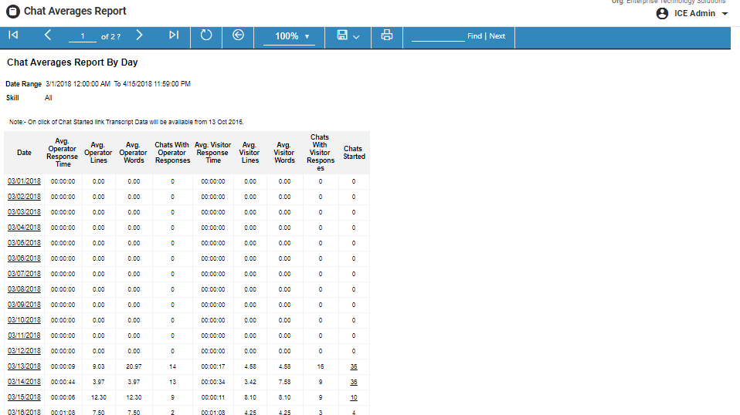Expand the ICE Admin account menu

click(x=725, y=15)
